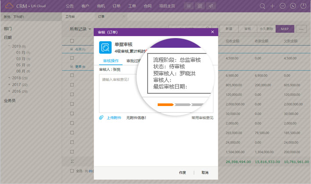Click the orange workflow progress step
Image resolution: width=311 pixels, height=184 pixels.
click(166, 105)
